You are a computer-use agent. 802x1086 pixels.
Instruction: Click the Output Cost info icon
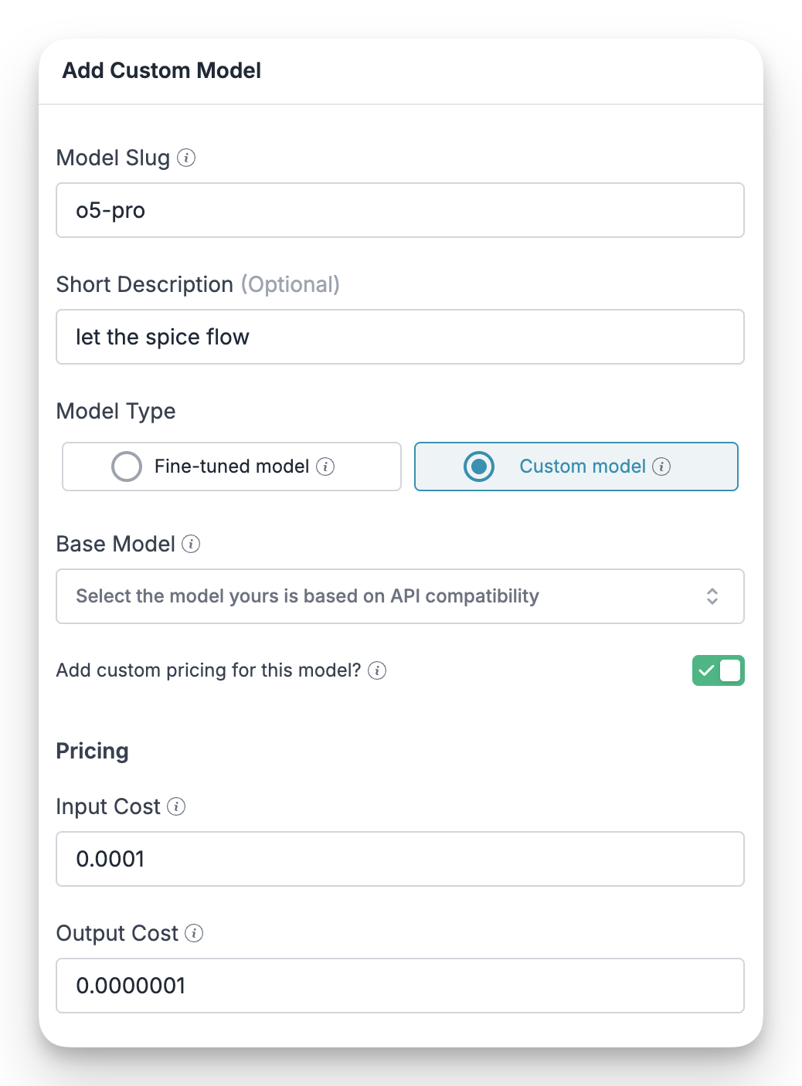pos(193,933)
